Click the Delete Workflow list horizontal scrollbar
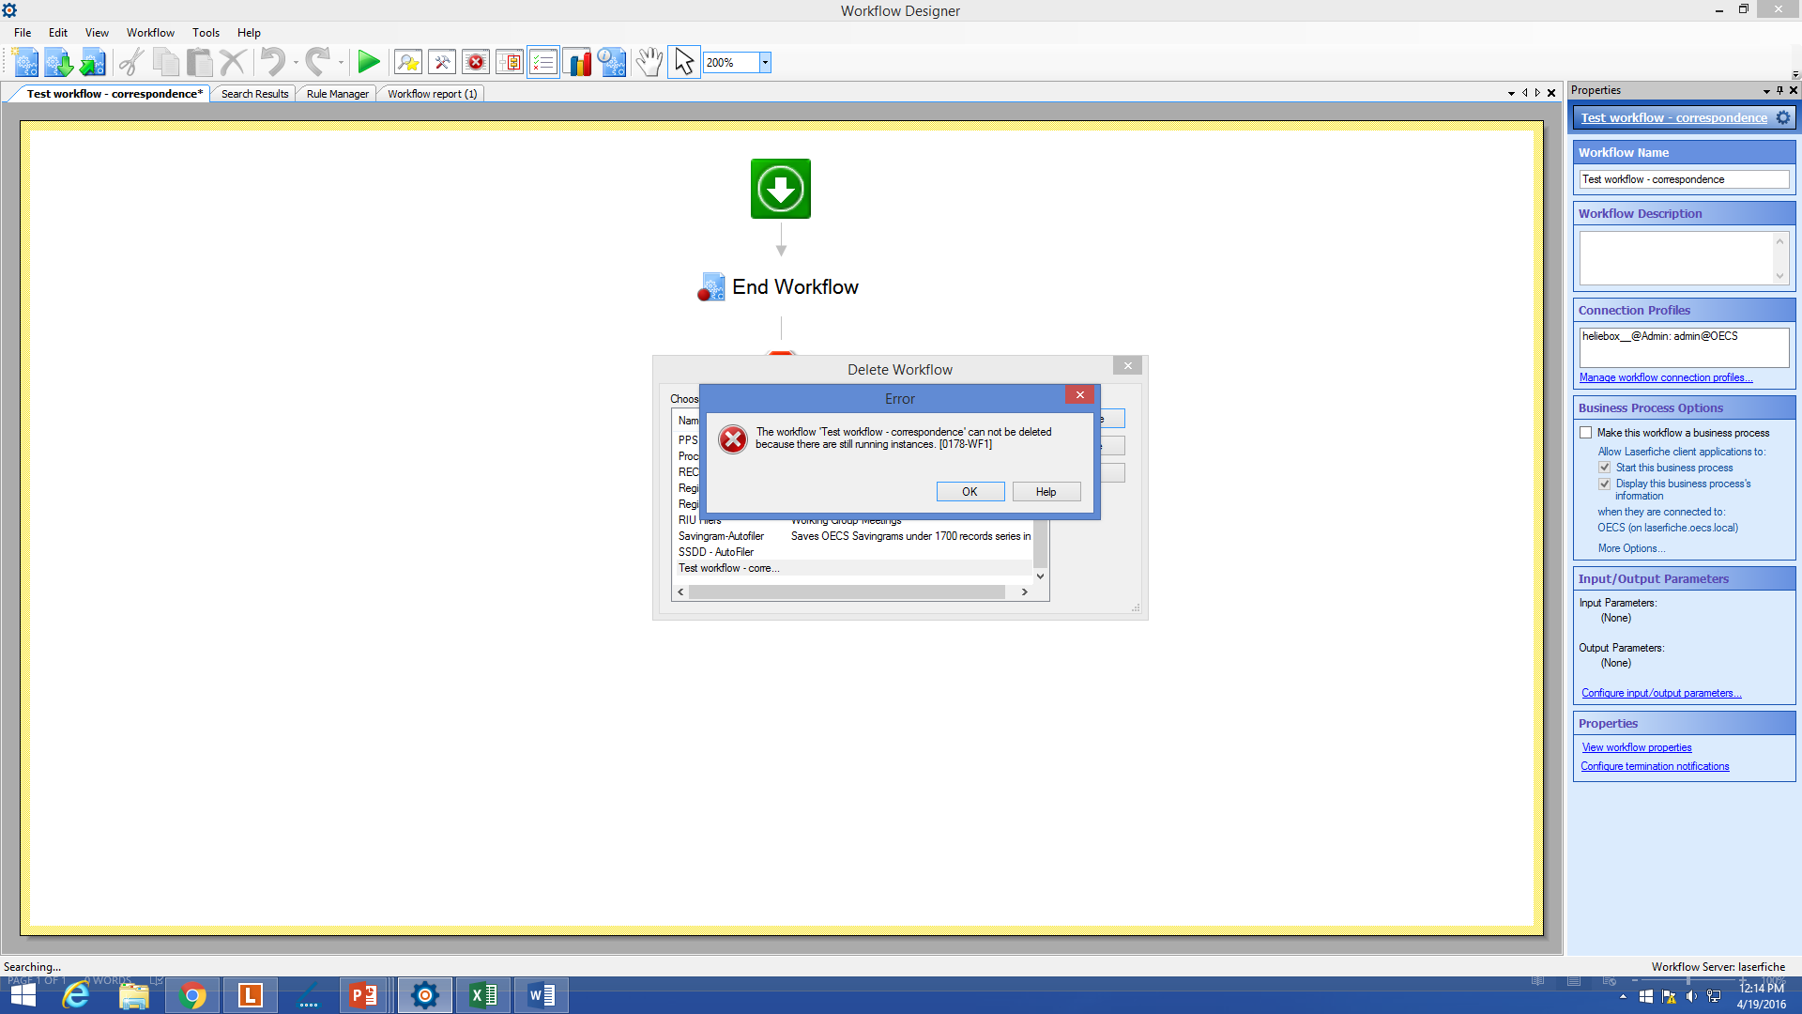The height and width of the screenshot is (1014, 1802). 847,592
